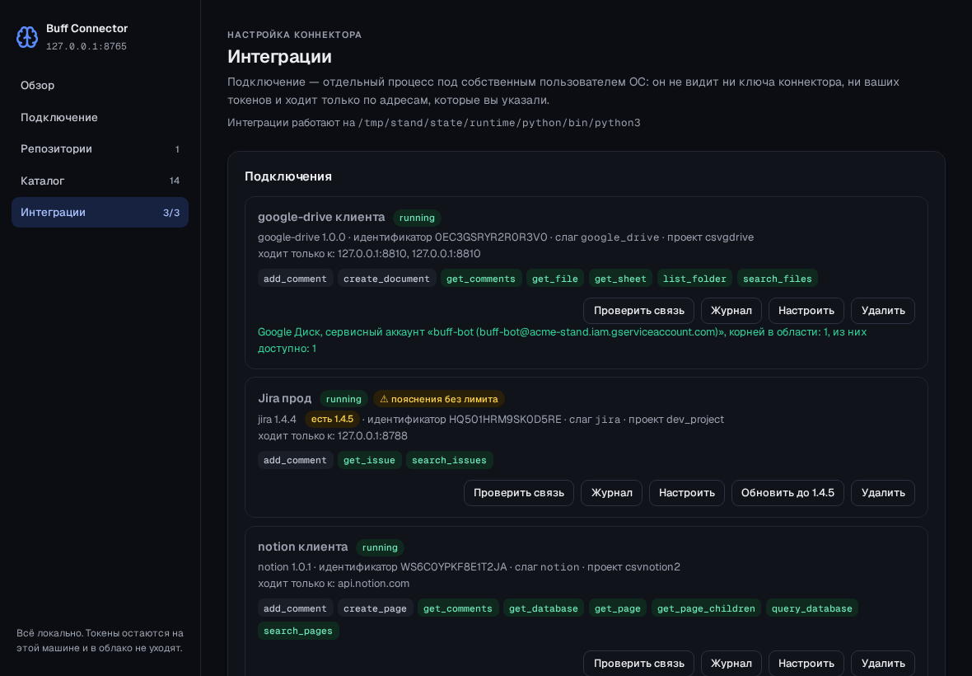This screenshot has width=972, height=676.
Task: Switch to the Каталог section
Action: pyautogui.click(x=100, y=181)
